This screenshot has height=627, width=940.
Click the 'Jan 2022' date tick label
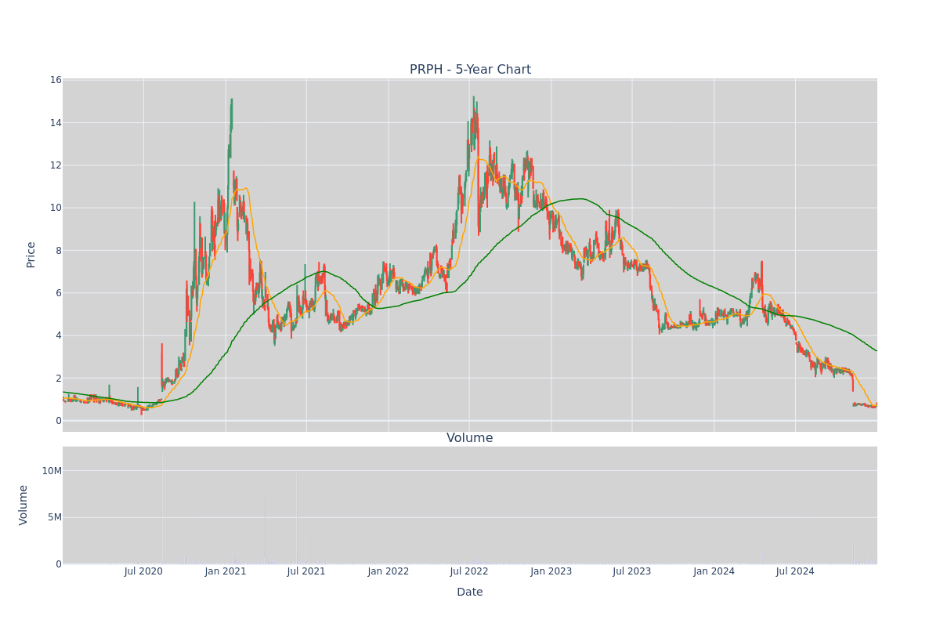(x=389, y=571)
